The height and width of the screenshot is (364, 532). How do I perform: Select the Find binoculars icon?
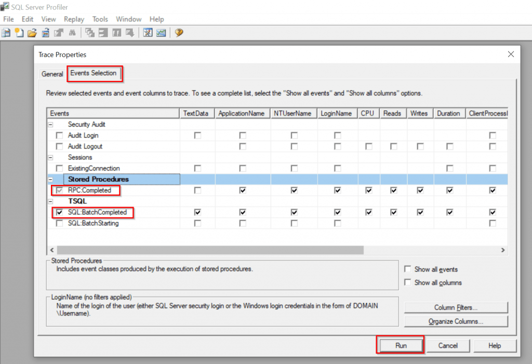pyautogui.click(x=72, y=33)
